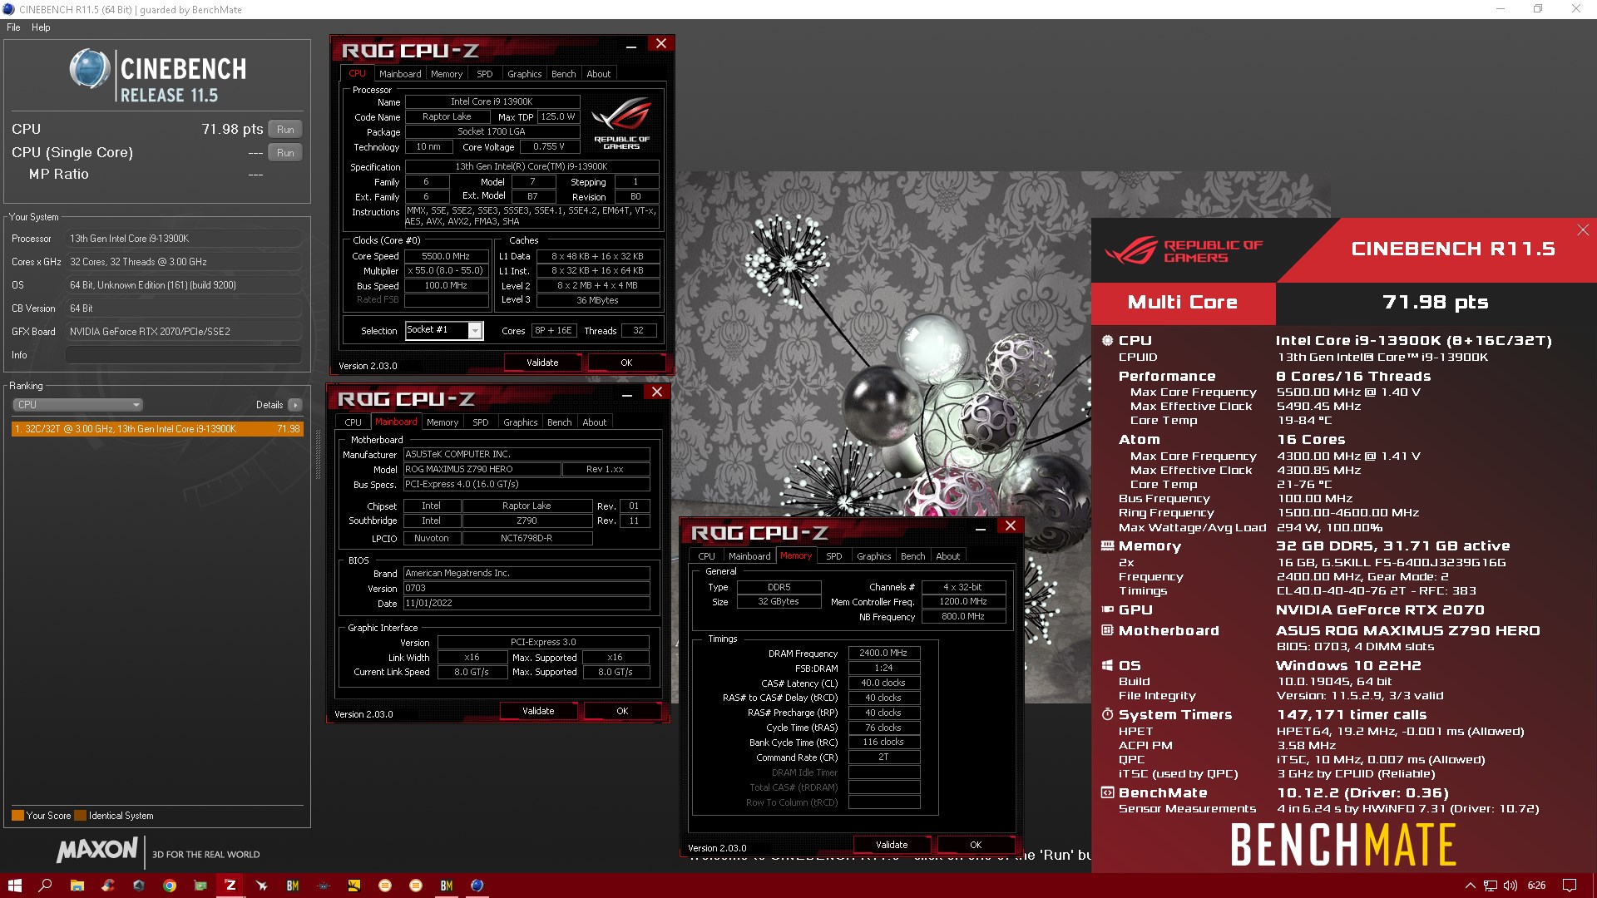Viewport: 1597px width, 898px height.
Task: Run the CPU Single Core benchmark
Action: pos(285,153)
